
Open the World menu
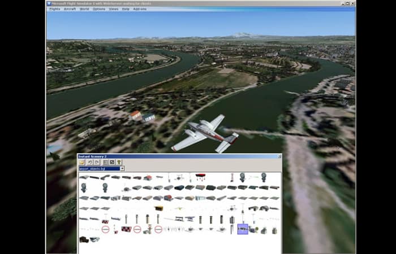click(84, 9)
